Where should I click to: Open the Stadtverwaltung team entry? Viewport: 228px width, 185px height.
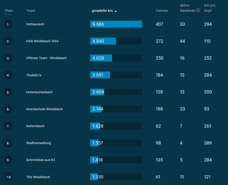coord(38,143)
